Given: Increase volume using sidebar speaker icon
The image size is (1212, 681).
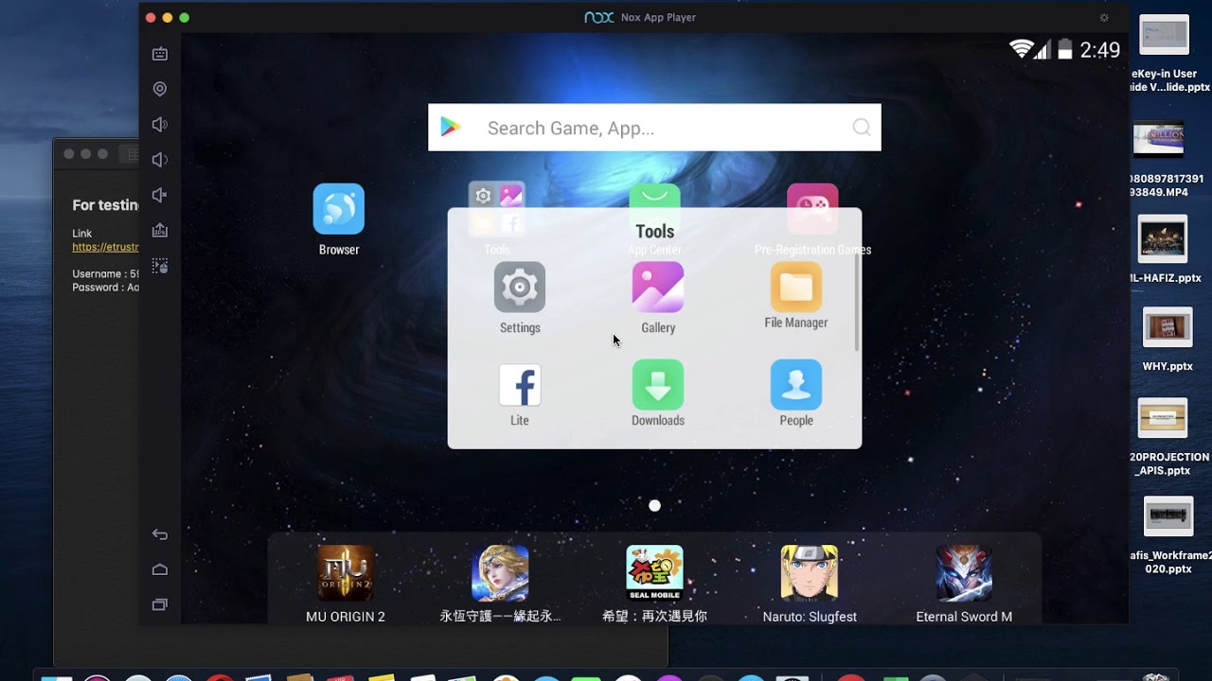Looking at the screenshot, I should (160, 125).
